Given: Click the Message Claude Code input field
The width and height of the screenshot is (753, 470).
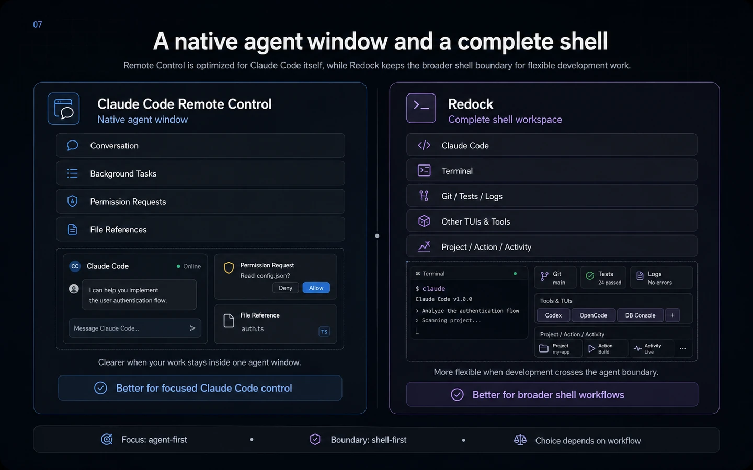Looking at the screenshot, I should point(135,328).
